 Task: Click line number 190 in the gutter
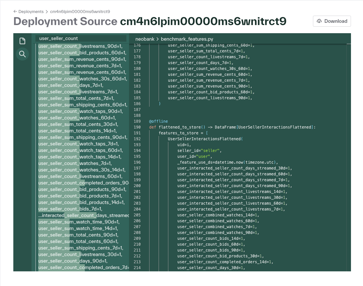point(137,127)
